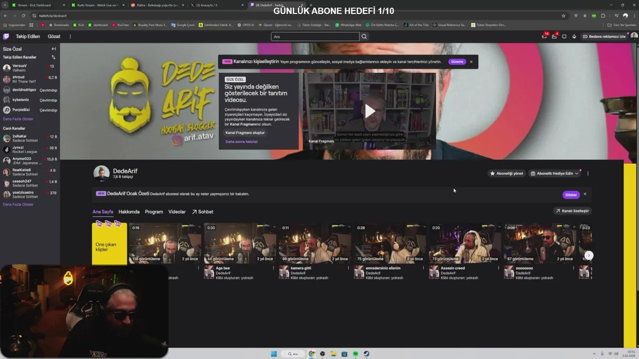
Task: Select the Program channel tab
Action: coord(154,212)
